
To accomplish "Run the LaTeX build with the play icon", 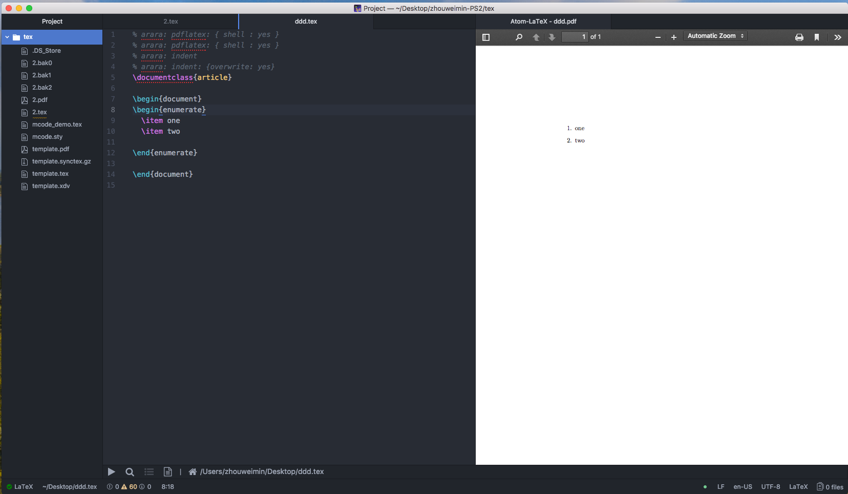I will click(x=112, y=471).
